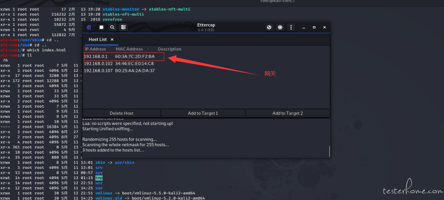Click 'srv' directory in terminal listing
444x200 pixels.
(99, 168)
